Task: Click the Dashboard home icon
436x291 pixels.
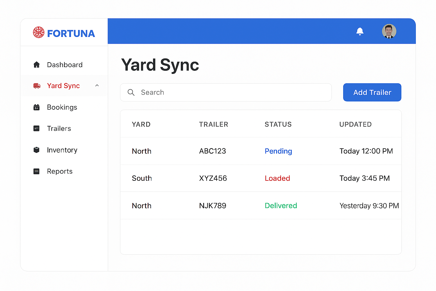Action: click(x=37, y=65)
